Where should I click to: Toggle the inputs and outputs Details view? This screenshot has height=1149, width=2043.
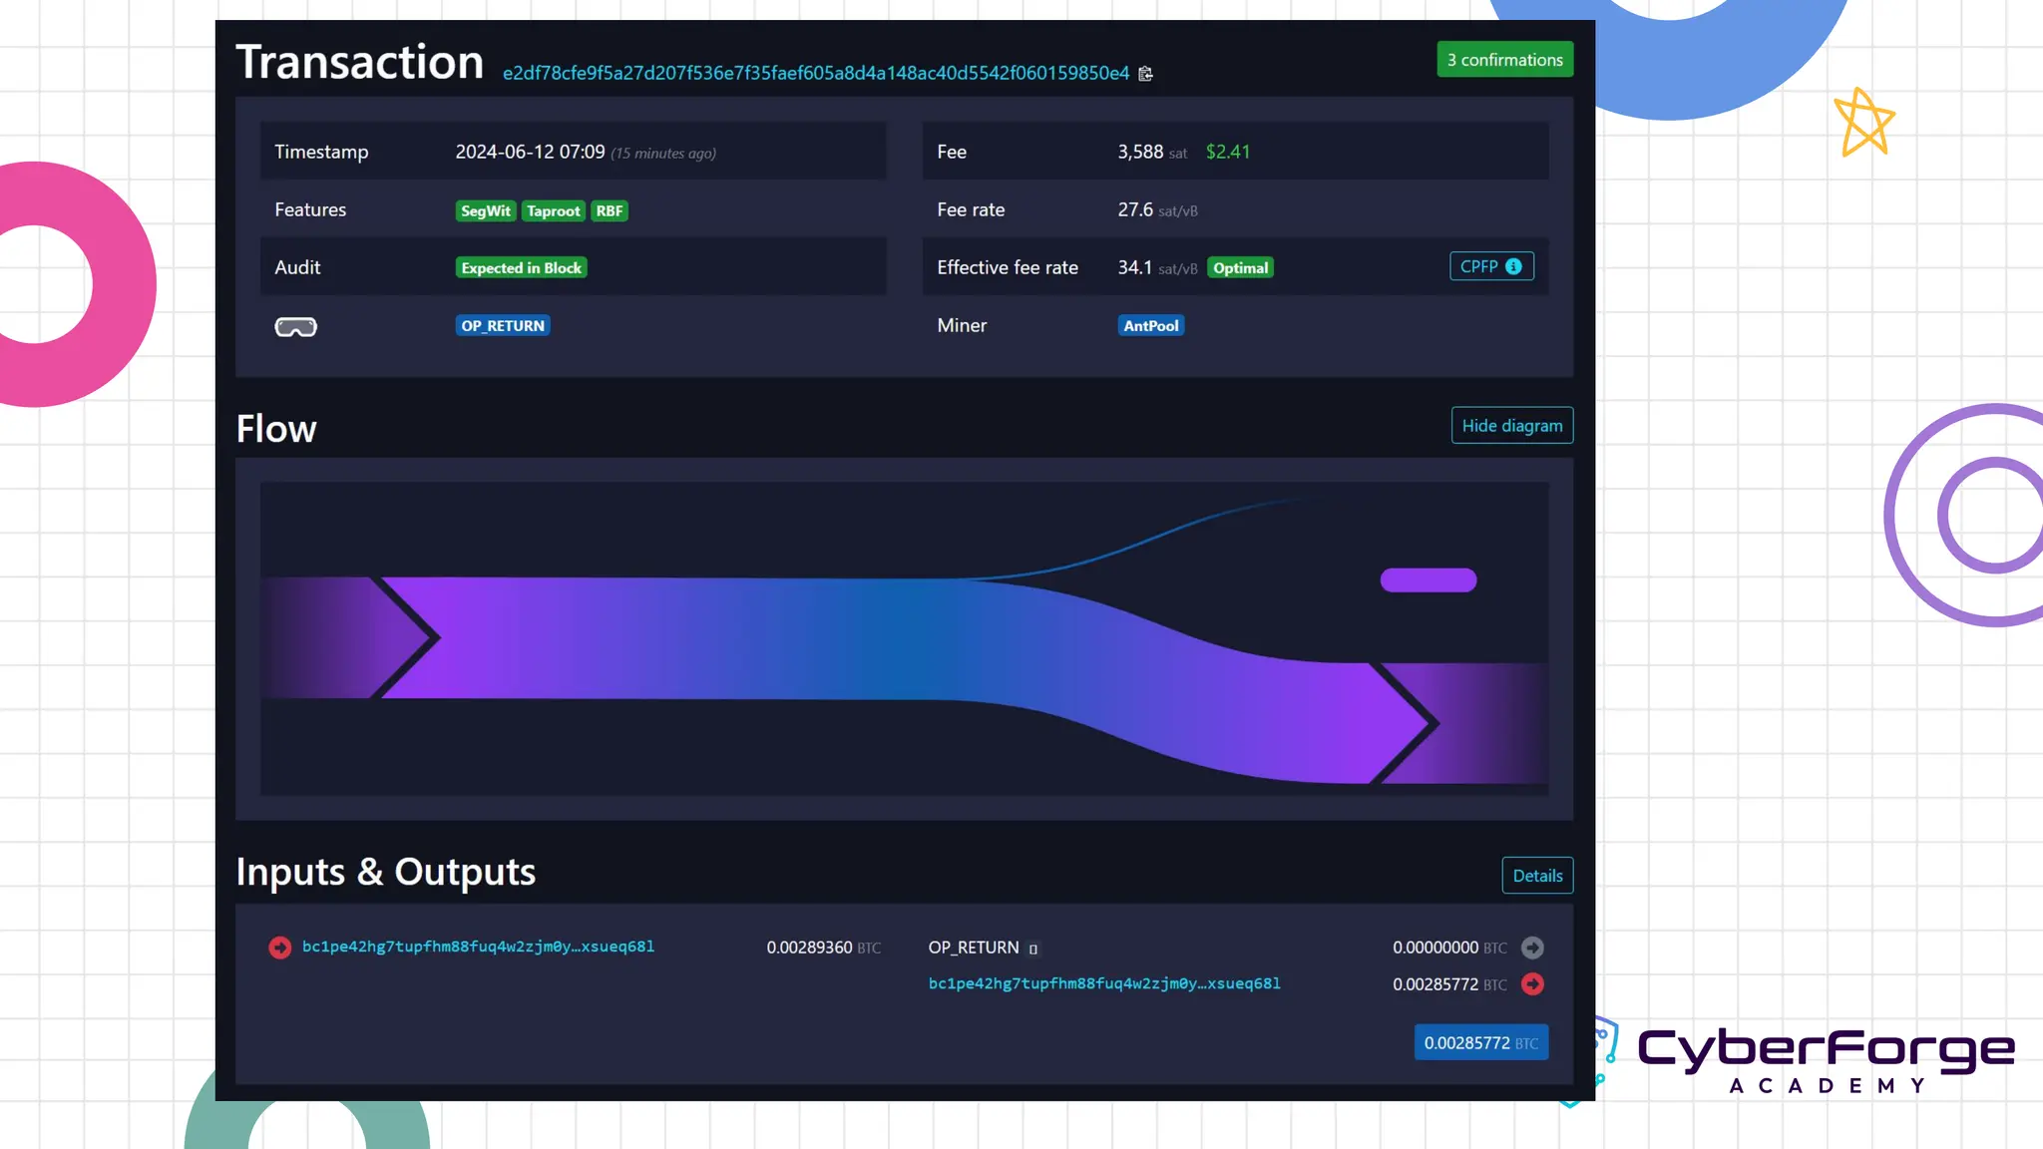1536,876
